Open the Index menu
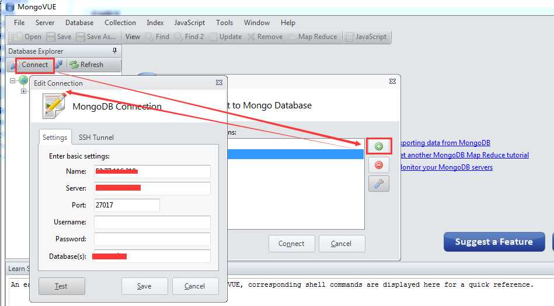Viewport: 554px width, 306px height. coord(155,23)
